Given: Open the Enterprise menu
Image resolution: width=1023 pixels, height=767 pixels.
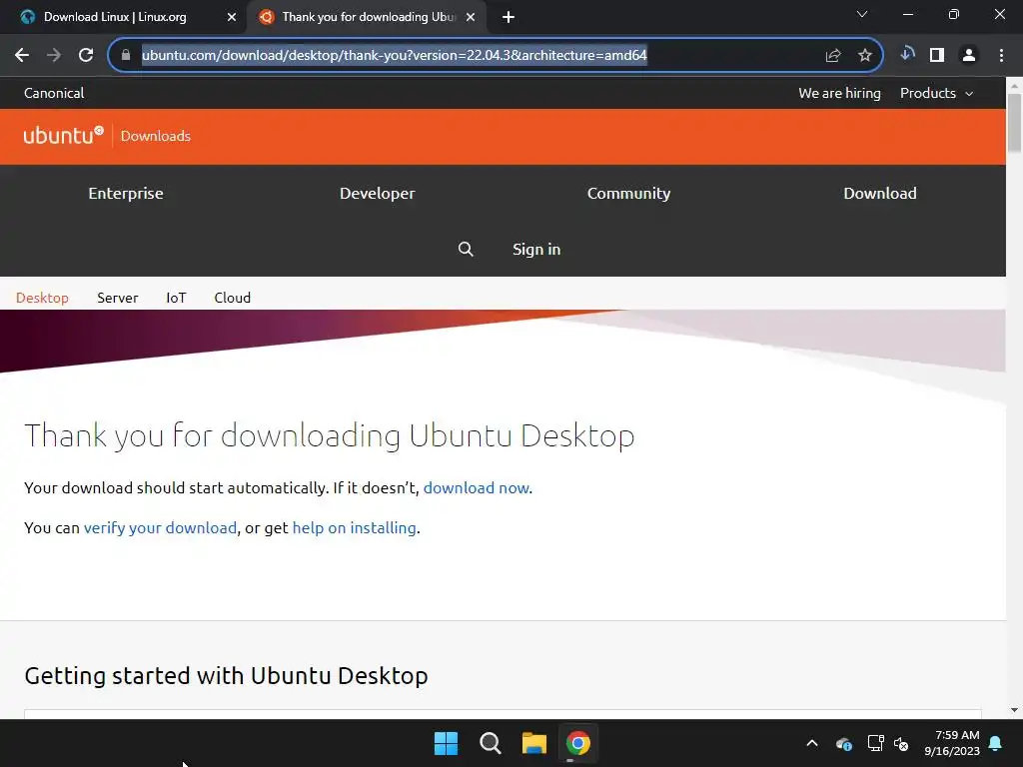Looking at the screenshot, I should (126, 194).
